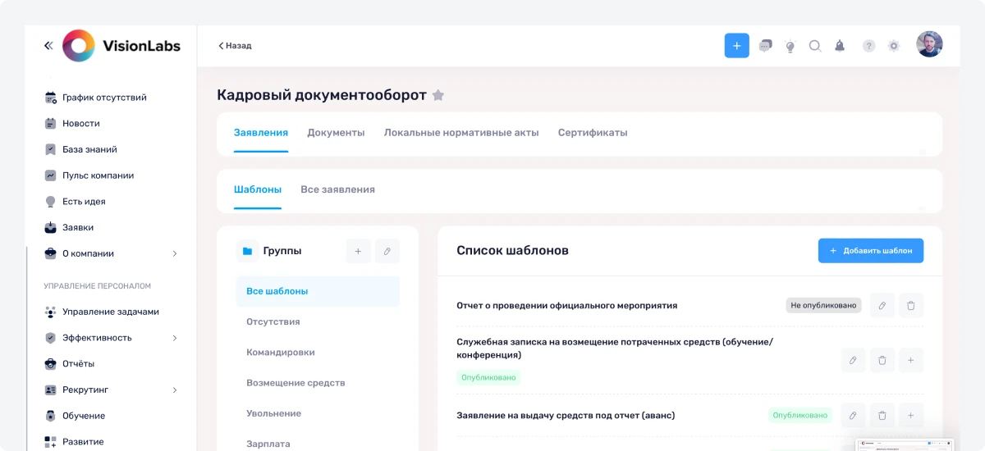Screen dimensions: 985x451
Task: Click the Новости sidebar icon
Action: (x=50, y=124)
